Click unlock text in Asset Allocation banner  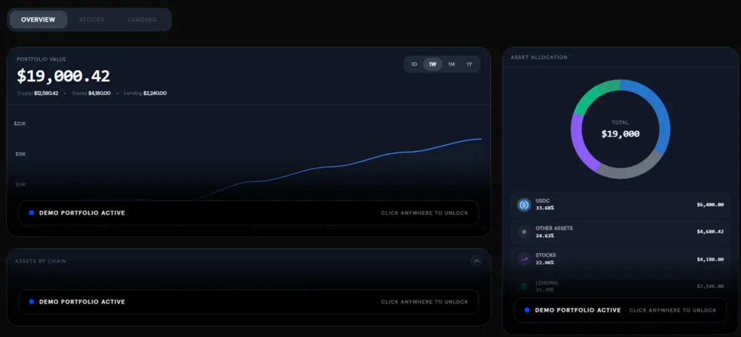(672, 310)
